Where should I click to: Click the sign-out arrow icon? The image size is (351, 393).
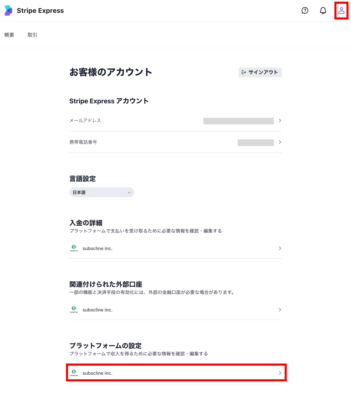244,72
